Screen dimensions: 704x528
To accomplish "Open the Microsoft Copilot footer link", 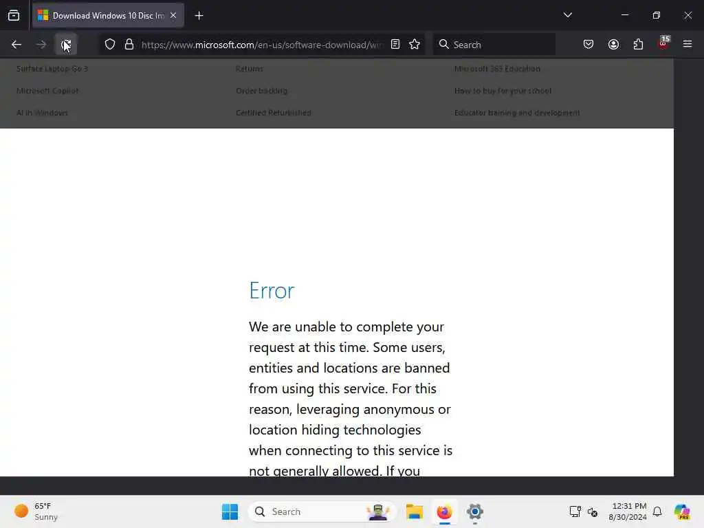I will (47, 91).
